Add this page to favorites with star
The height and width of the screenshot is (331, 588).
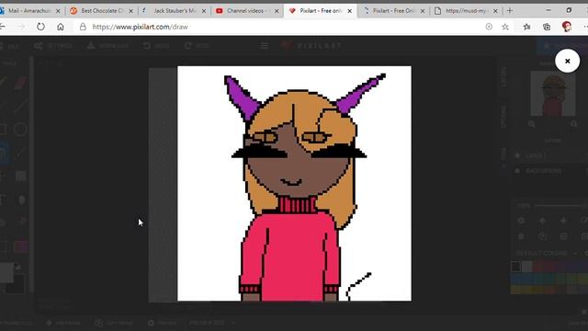coord(505,27)
